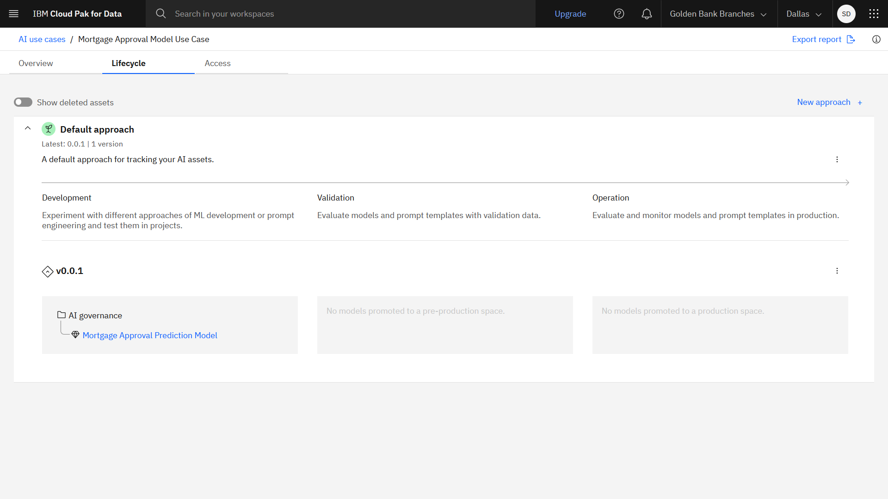The image size is (888, 499).
Task: Create a New approach
Action: 824,102
